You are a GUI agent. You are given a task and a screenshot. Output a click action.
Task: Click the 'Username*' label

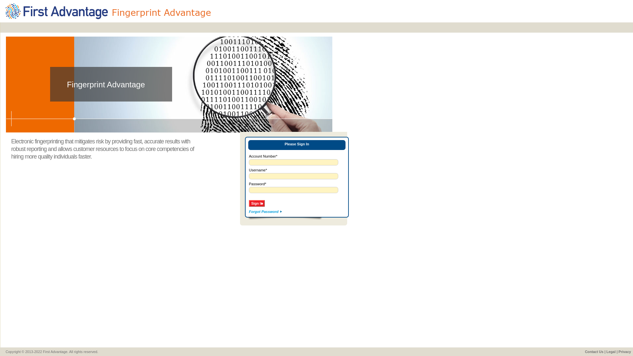tap(258, 170)
